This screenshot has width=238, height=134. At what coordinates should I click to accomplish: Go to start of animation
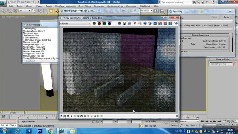coord(202,121)
